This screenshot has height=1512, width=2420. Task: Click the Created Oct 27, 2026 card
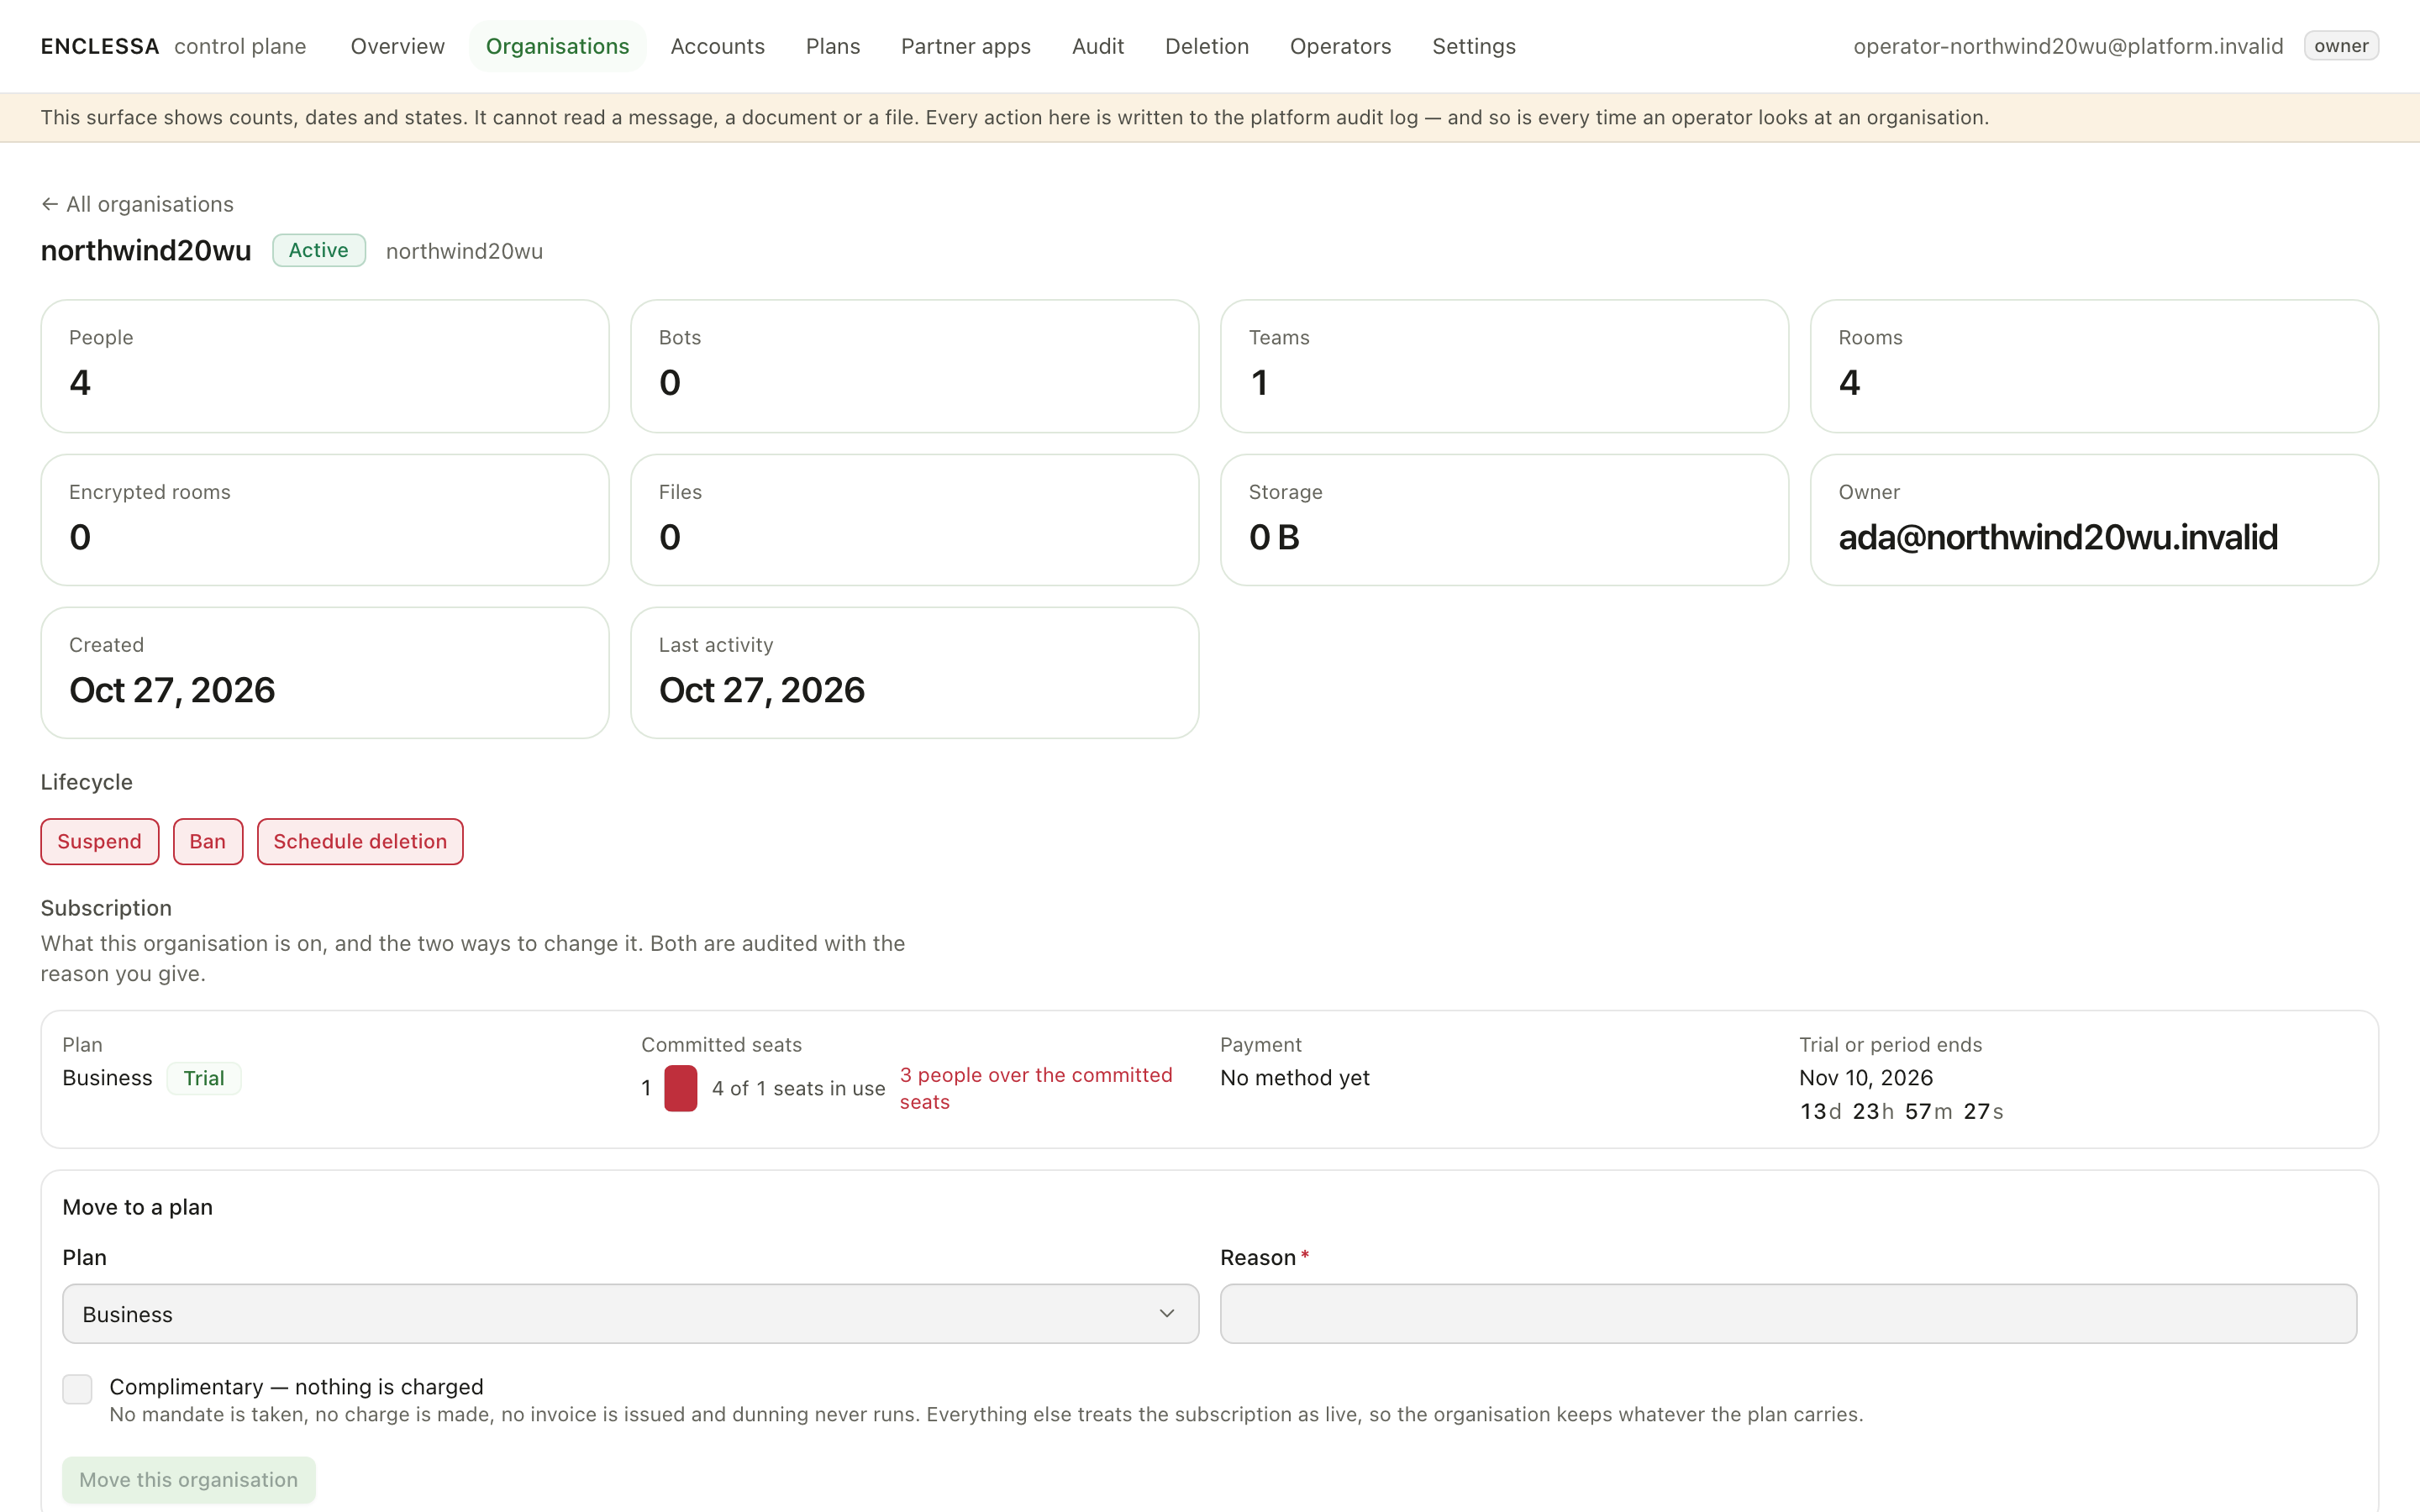tap(325, 673)
